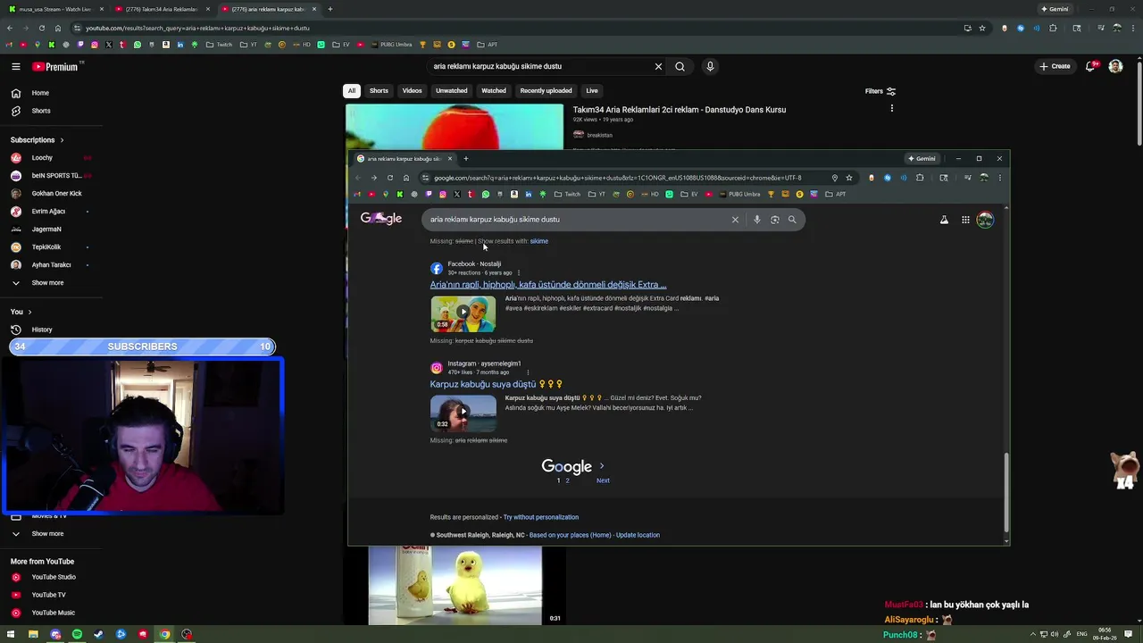Play the Facebook Aria video thumbnail
This screenshot has height=643, width=1143.
(463, 313)
